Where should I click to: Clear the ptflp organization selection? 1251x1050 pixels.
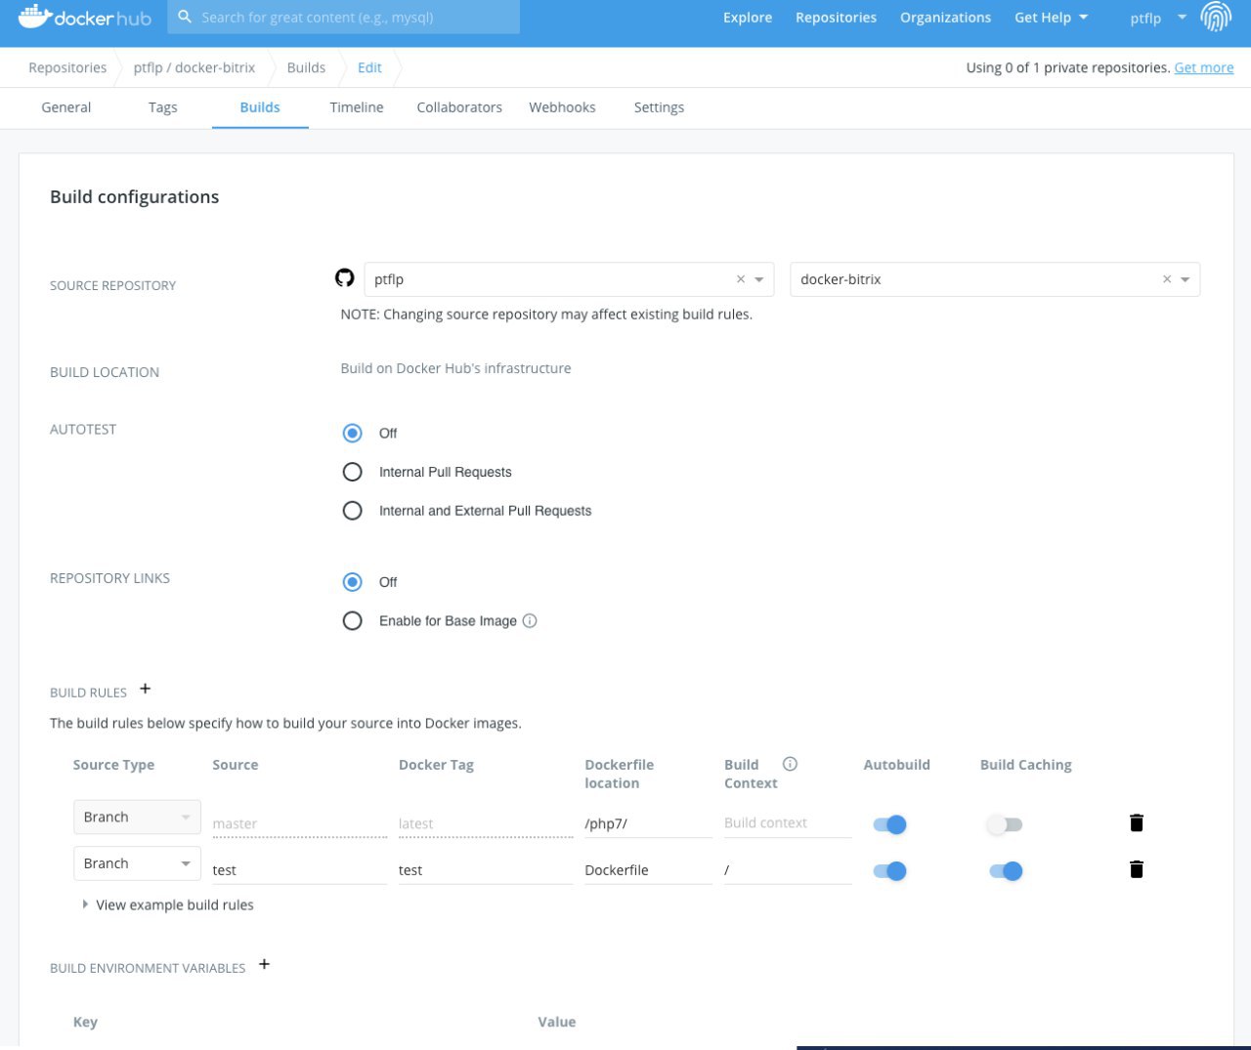pyautogui.click(x=741, y=279)
